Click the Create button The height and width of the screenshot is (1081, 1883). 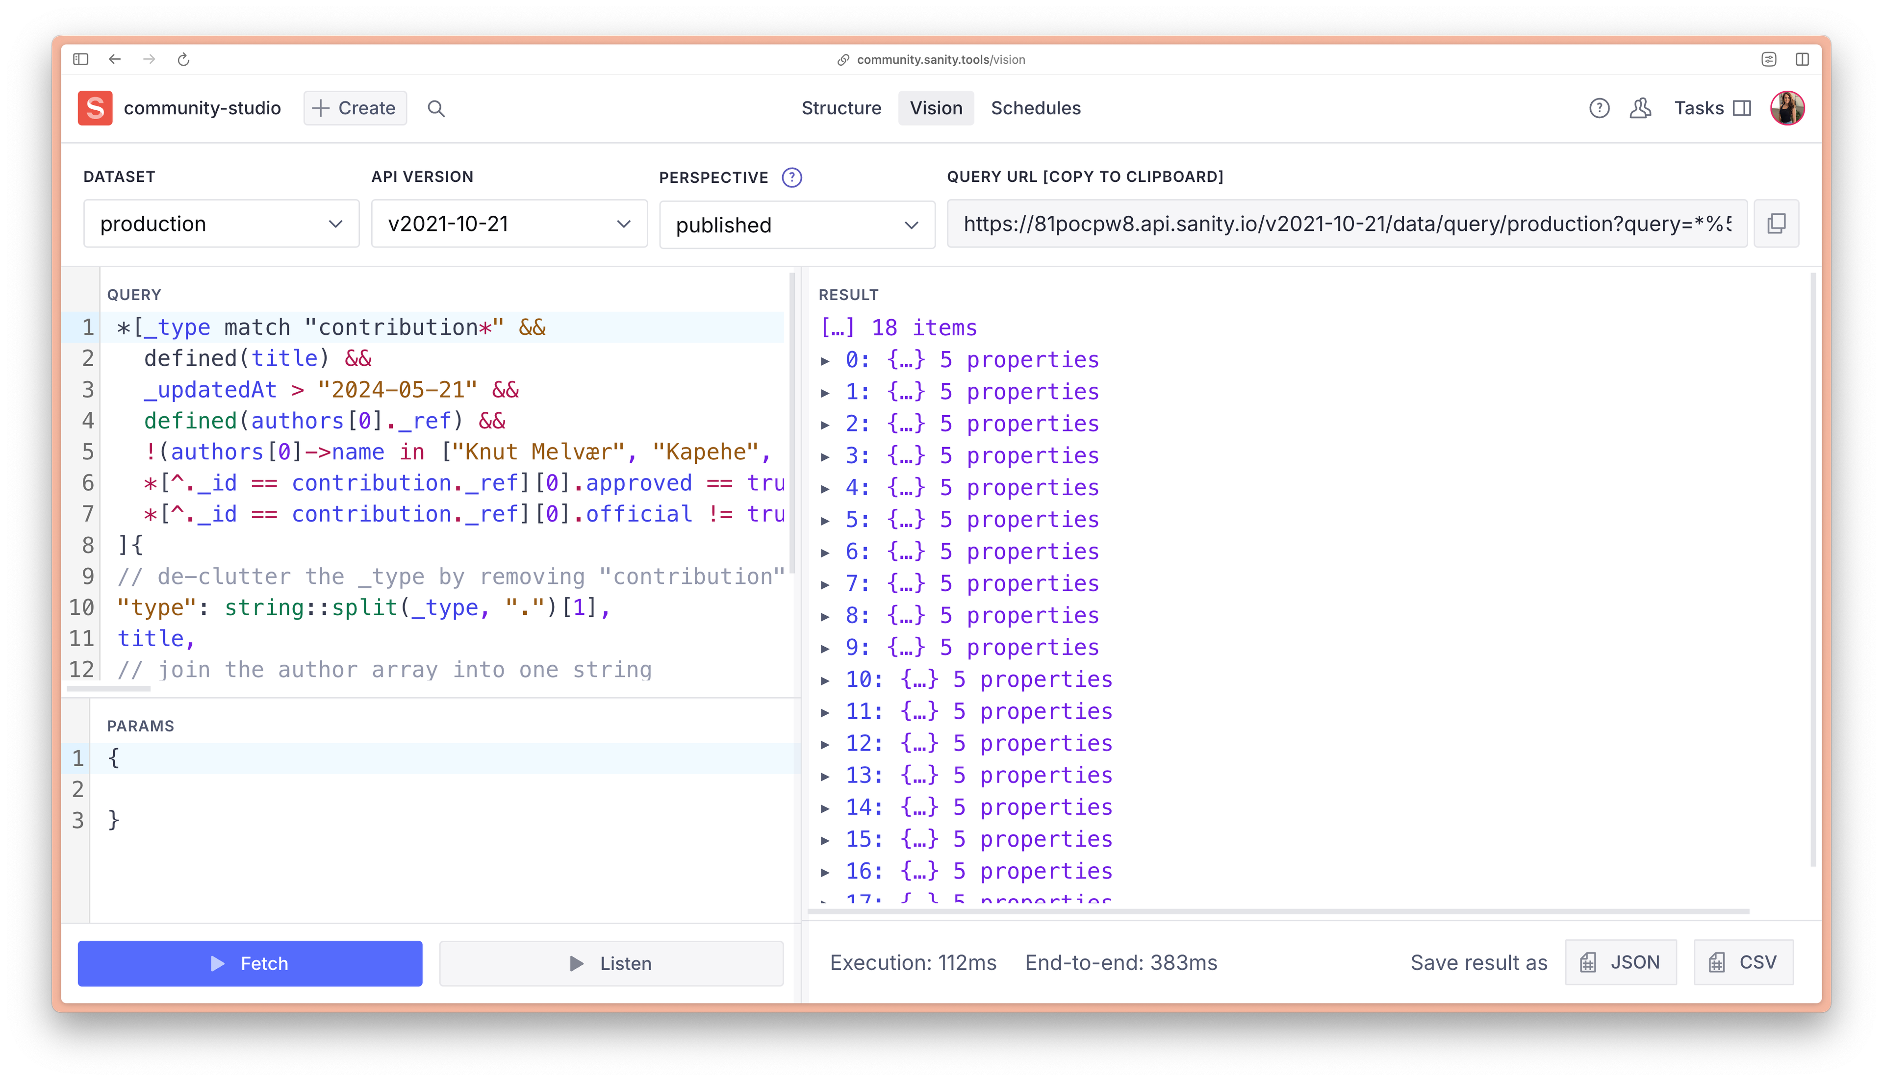pos(355,108)
